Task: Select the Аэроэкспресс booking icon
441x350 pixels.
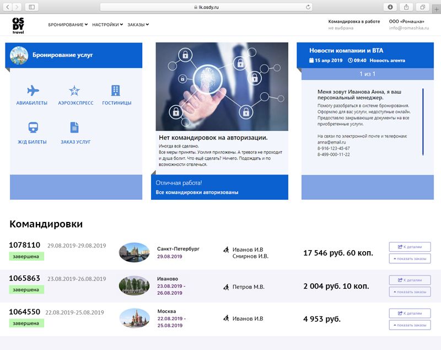Action: tap(75, 91)
